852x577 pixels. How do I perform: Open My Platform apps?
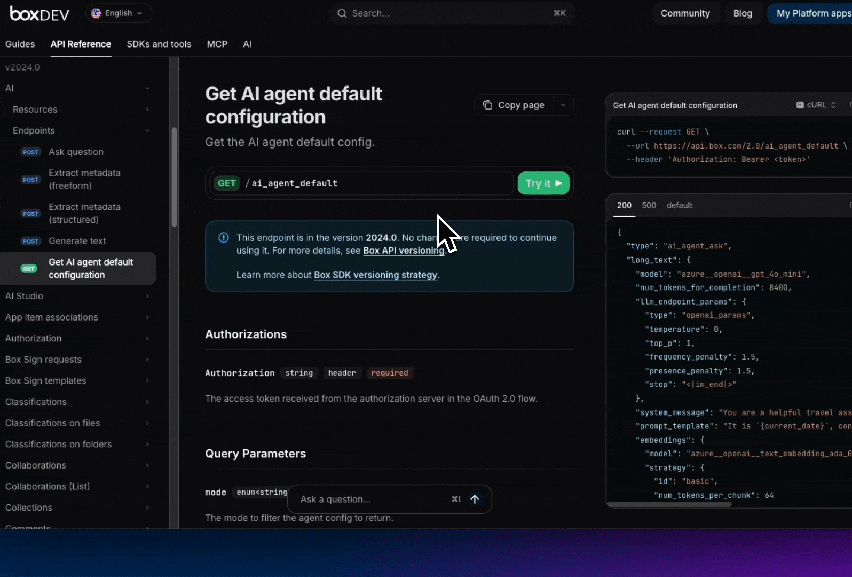point(810,13)
